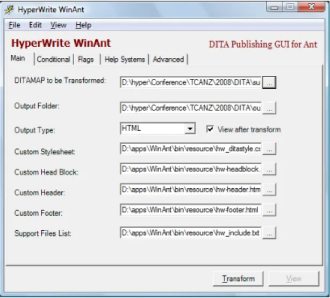Screen dimensions: 330x298
Task: Minimize the HyperWrite WinAnt window
Action: [x=274, y=8]
